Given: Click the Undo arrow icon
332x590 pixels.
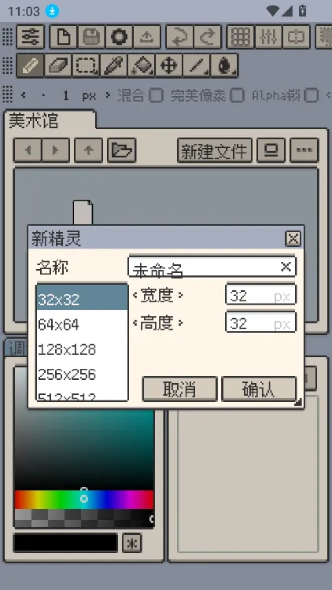Looking at the screenshot, I should pyautogui.click(x=179, y=37).
